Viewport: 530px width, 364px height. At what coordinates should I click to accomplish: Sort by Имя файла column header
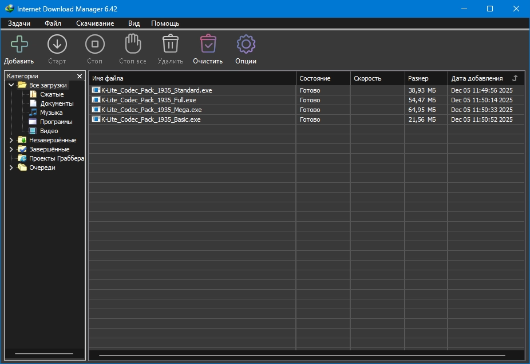(x=192, y=78)
